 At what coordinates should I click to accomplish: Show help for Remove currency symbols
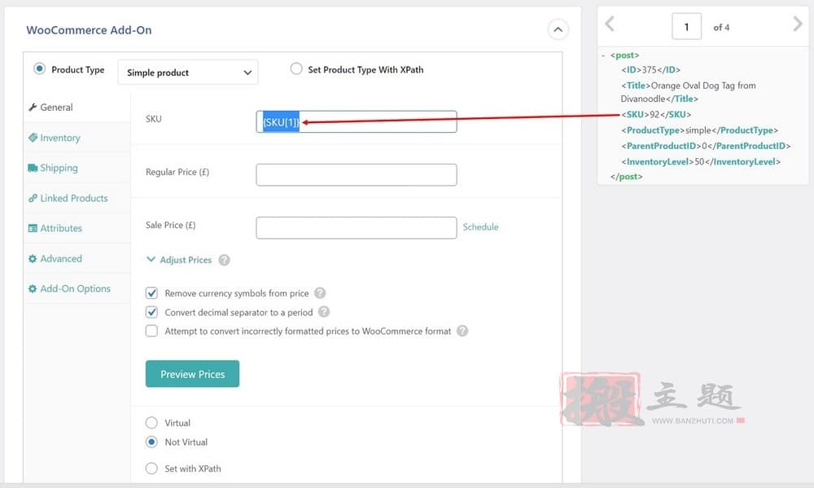click(320, 293)
